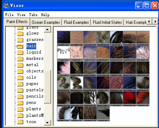The height and width of the screenshot is (128, 159).
Task: Select the plants folder
Action: point(34,109)
